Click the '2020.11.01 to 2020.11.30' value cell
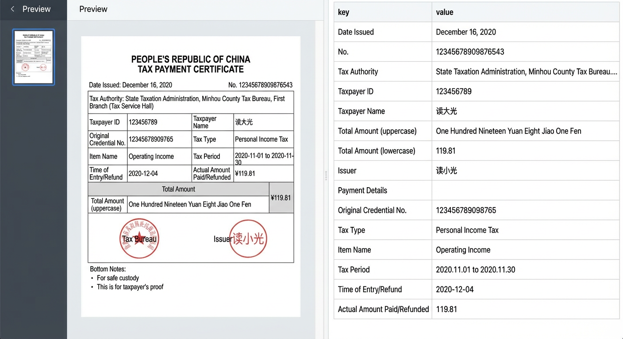Viewport: 623px width, 339px height. (x=526, y=270)
